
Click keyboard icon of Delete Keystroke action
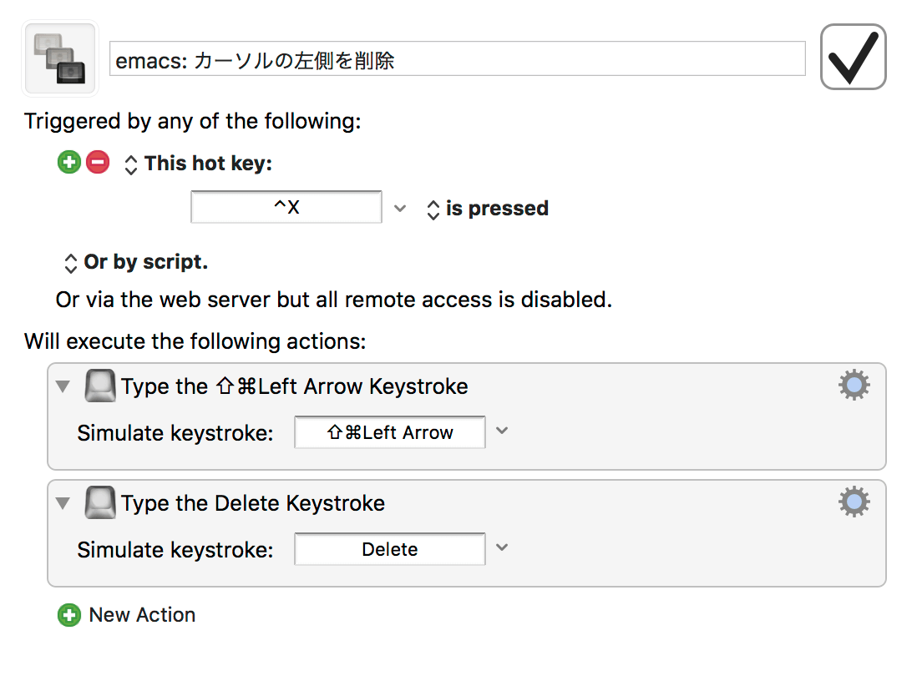coord(100,502)
